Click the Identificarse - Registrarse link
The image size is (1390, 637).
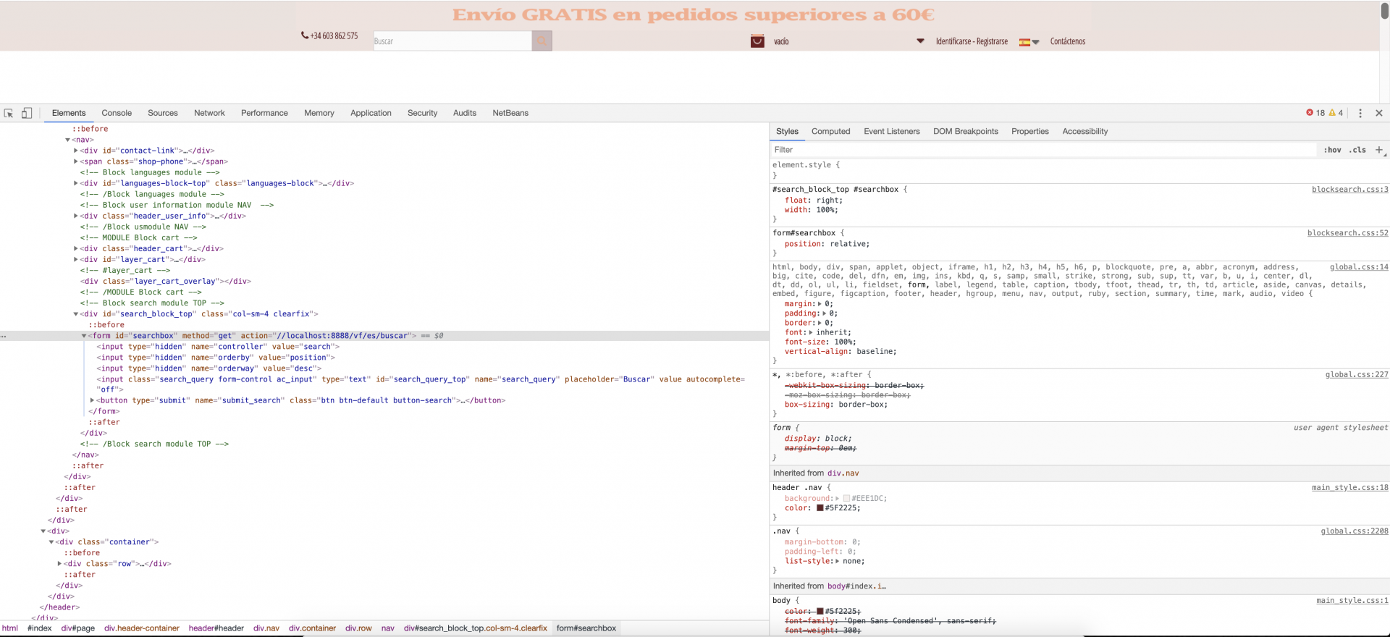pyautogui.click(x=972, y=41)
